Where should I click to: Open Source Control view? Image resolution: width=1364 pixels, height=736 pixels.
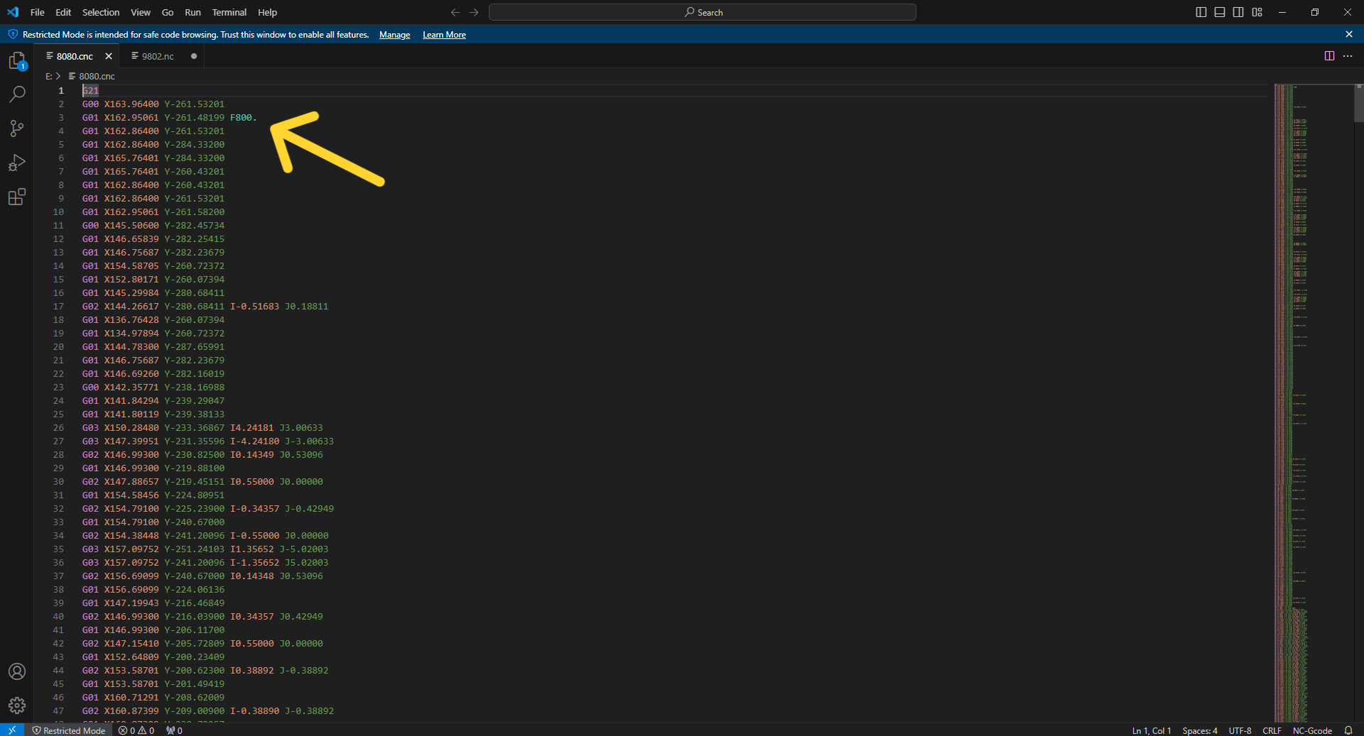(x=17, y=128)
